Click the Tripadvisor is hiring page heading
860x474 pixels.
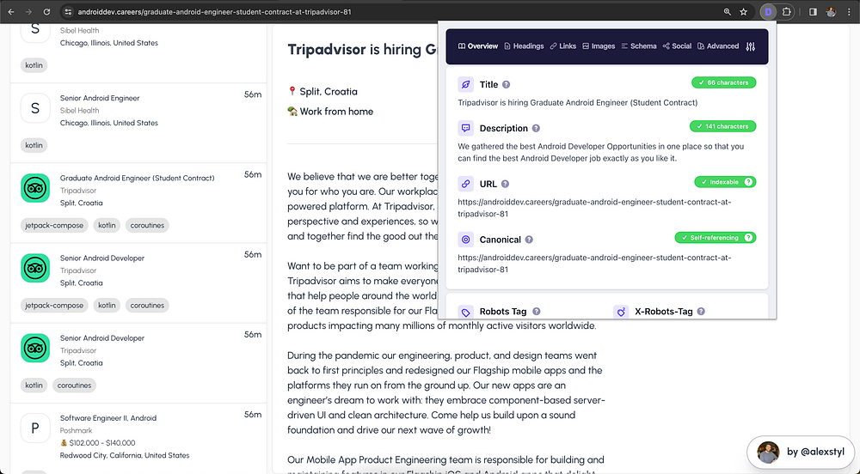tap(362, 49)
